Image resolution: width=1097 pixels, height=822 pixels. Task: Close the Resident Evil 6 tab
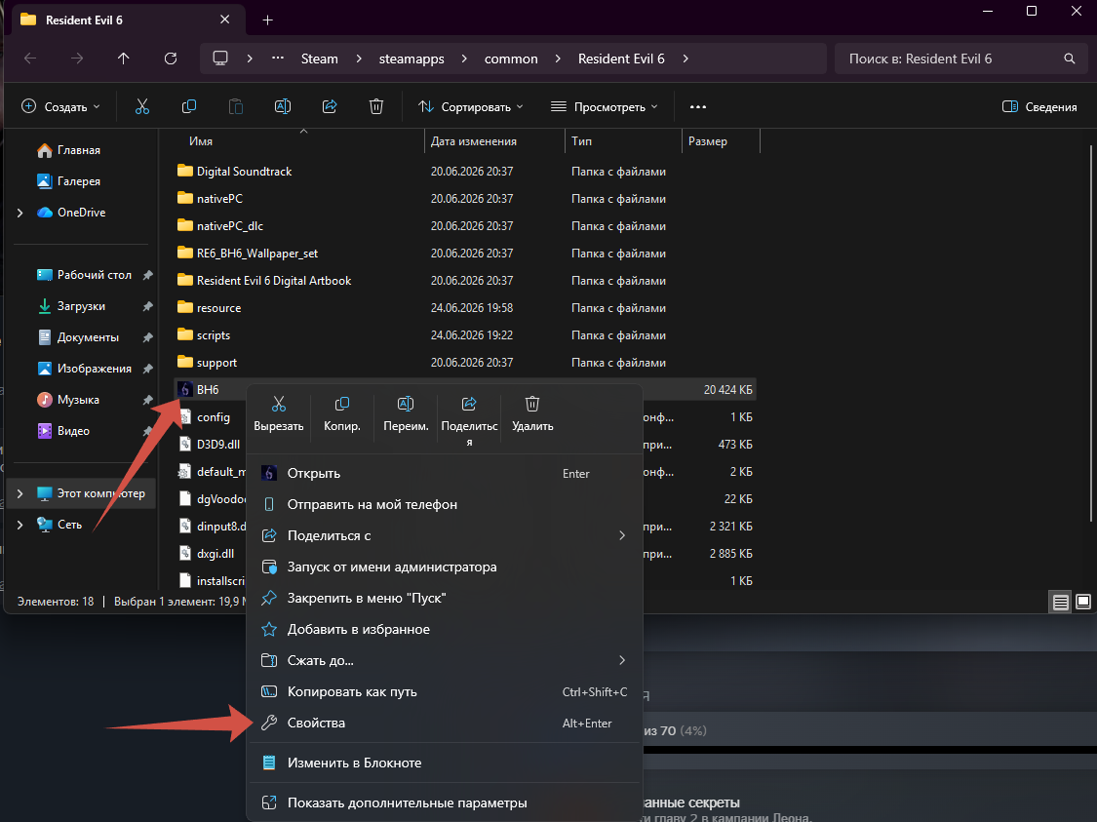[224, 20]
